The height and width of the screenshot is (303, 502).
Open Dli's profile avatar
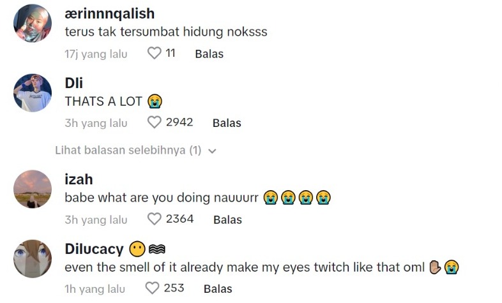[32, 92]
